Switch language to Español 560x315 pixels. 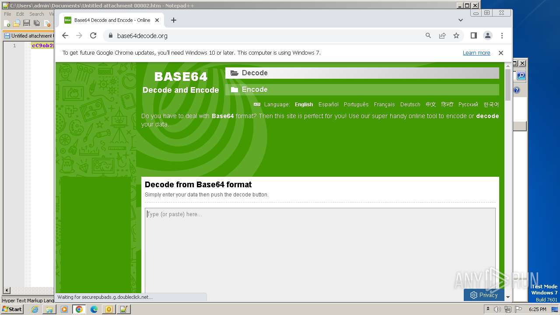pyautogui.click(x=329, y=105)
